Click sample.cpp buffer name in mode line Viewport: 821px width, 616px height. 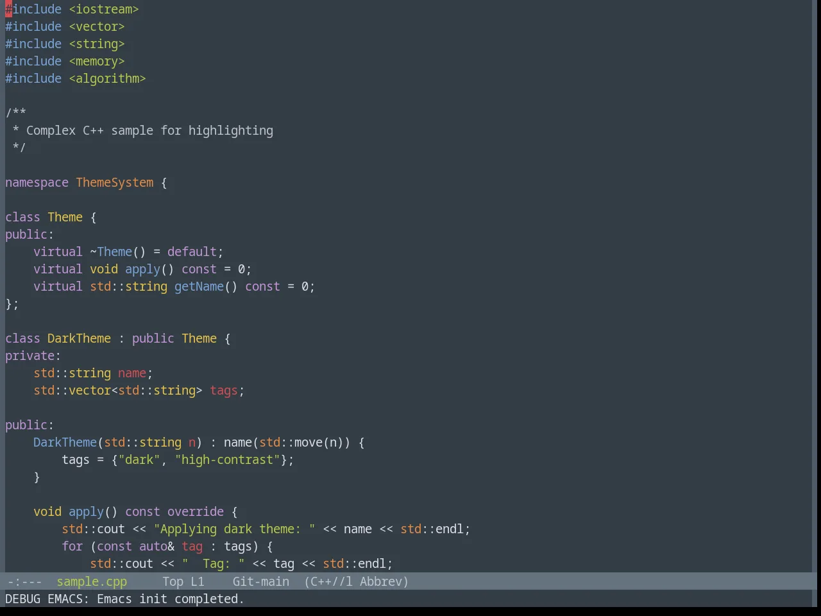click(x=92, y=581)
